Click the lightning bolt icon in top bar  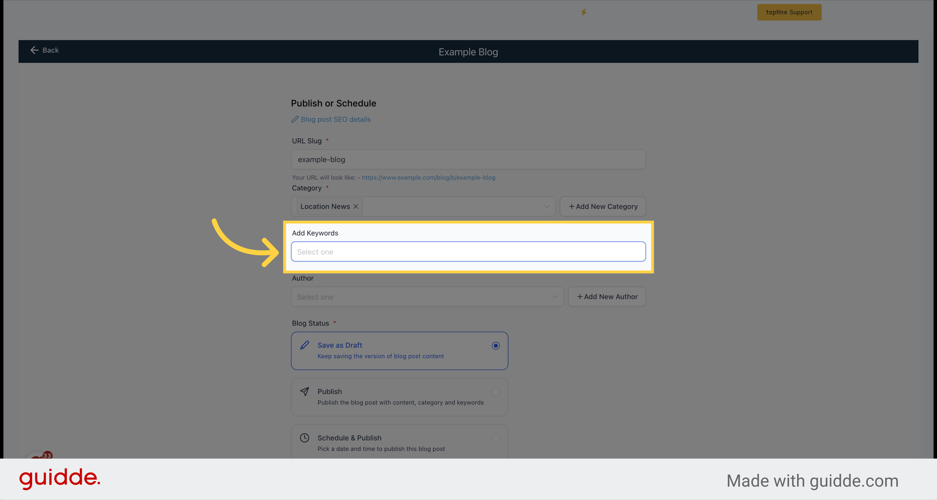tap(584, 12)
